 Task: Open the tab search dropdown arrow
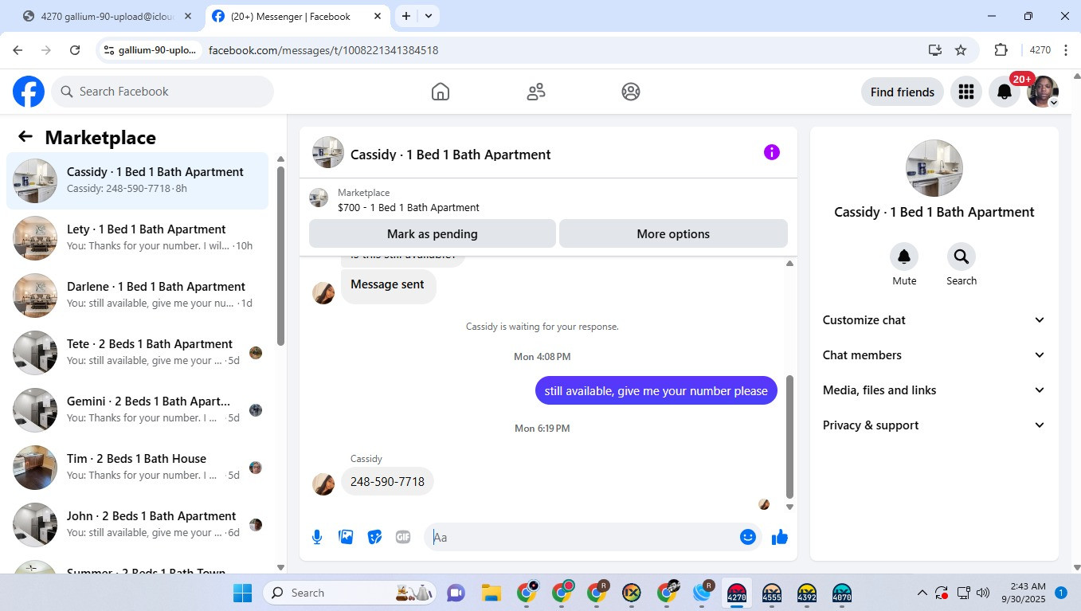click(429, 16)
